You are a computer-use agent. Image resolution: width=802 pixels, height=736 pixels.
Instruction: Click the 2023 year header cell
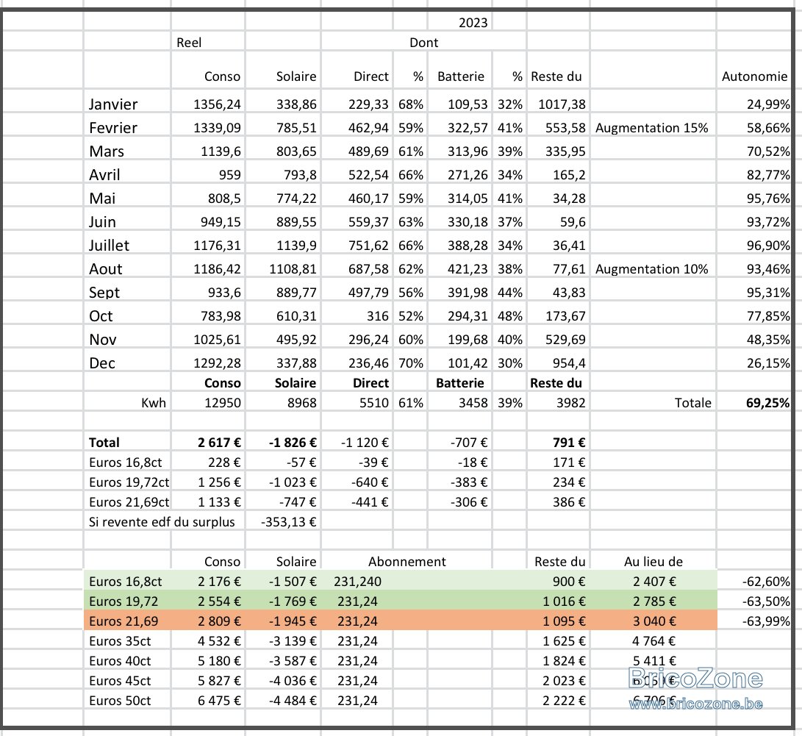click(x=473, y=23)
